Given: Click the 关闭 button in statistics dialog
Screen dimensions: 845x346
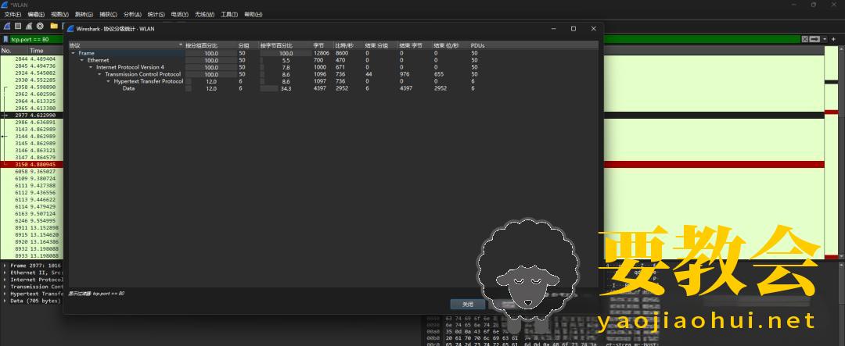Looking at the screenshot, I should click(x=468, y=305).
